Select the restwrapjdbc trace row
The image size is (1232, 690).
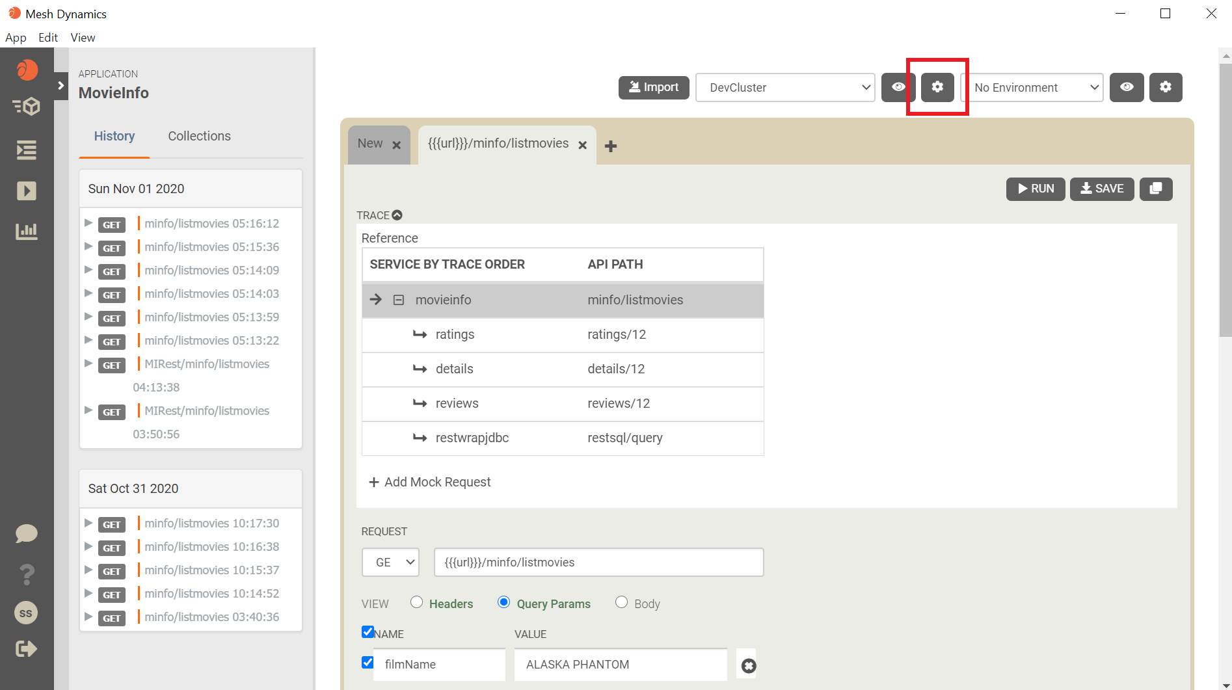563,438
